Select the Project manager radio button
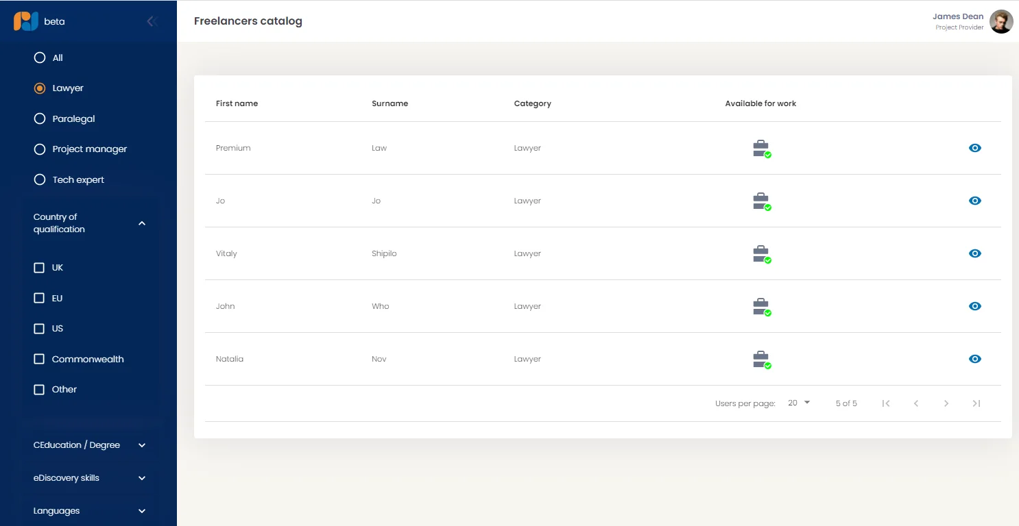Screen dimensions: 1019x526 click(x=40, y=149)
